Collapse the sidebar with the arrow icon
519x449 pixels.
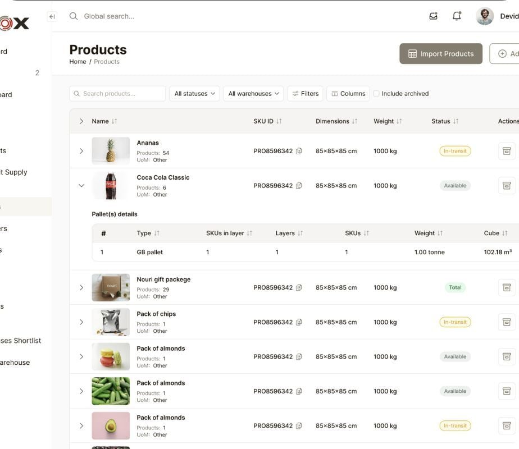pyautogui.click(x=52, y=17)
